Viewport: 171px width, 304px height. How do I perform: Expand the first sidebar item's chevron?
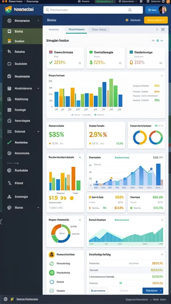[x=38, y=20]
